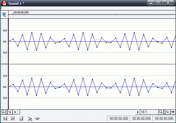Click the horizontal scrollbar right arrow

coord(138,112)
